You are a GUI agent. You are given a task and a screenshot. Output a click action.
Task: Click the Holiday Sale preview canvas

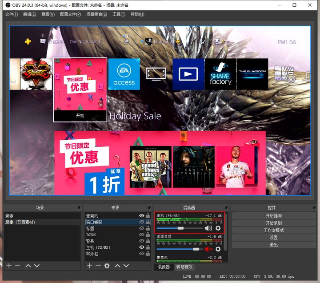tap(160, 110)
